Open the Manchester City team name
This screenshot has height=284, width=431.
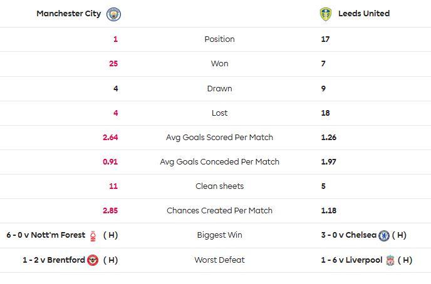[69, 14]
